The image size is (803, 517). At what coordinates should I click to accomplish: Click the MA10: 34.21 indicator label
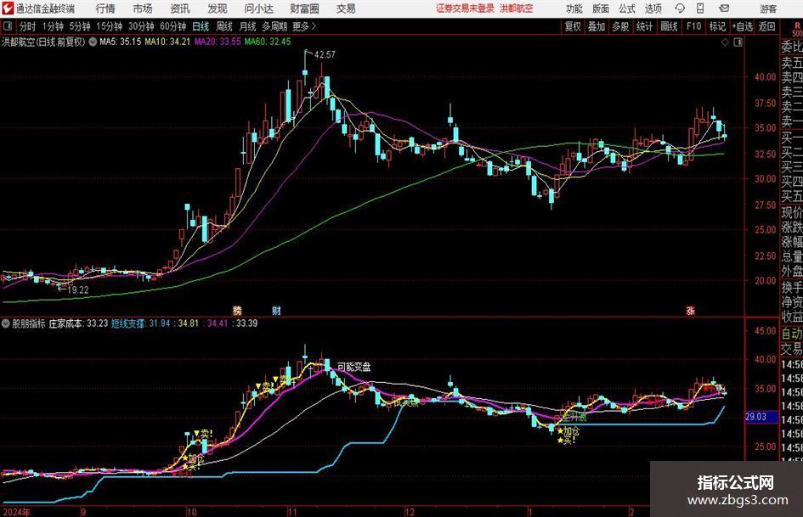(167, 42)
